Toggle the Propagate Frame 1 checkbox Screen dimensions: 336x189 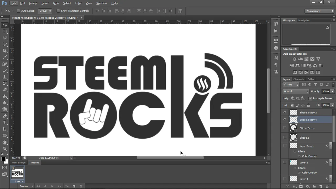click(311, 98)
